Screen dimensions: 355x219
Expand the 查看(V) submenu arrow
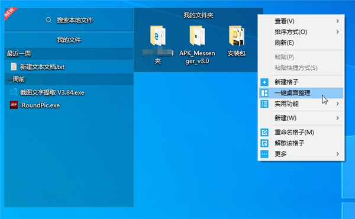point(338,21)
